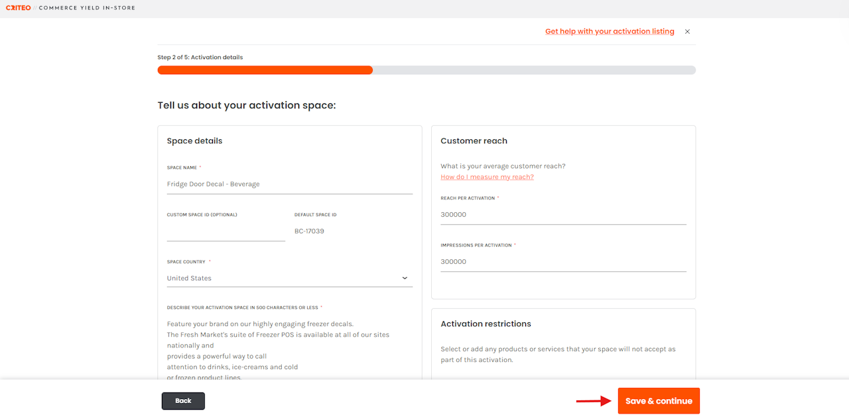
Task: Click the 'Step 2 of 5' label
Action: click(x=200, y=58)
